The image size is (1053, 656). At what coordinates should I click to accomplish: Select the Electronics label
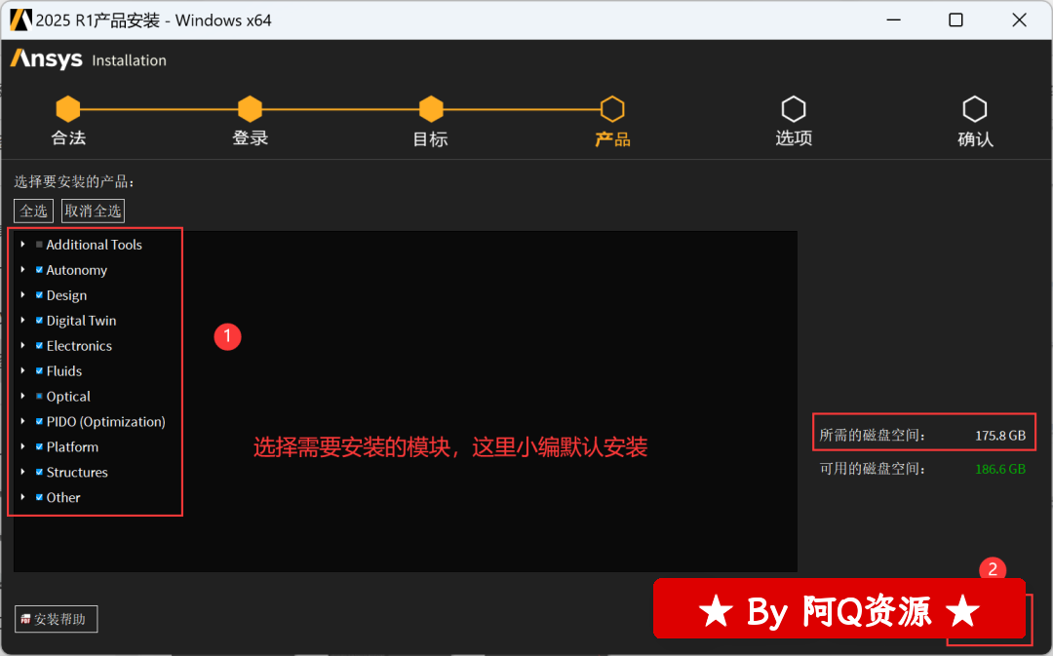79,346
